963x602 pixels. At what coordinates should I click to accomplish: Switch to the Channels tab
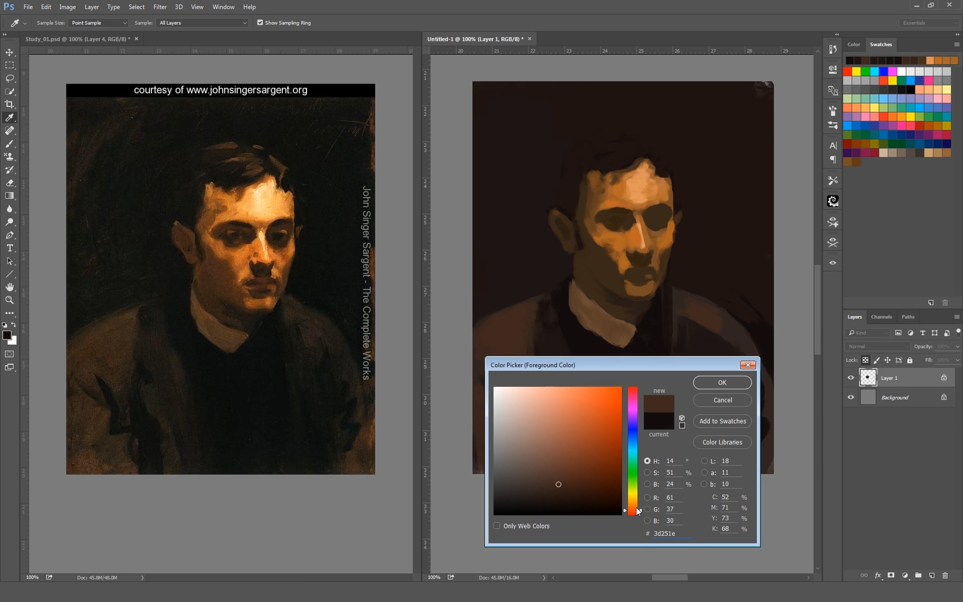(881, 317)
